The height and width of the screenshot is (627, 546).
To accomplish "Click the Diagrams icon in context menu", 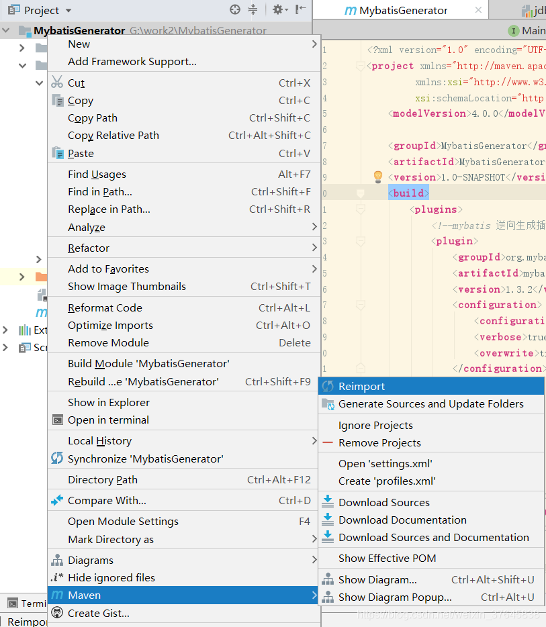I will pyautogui.click(x=57, y=560).
